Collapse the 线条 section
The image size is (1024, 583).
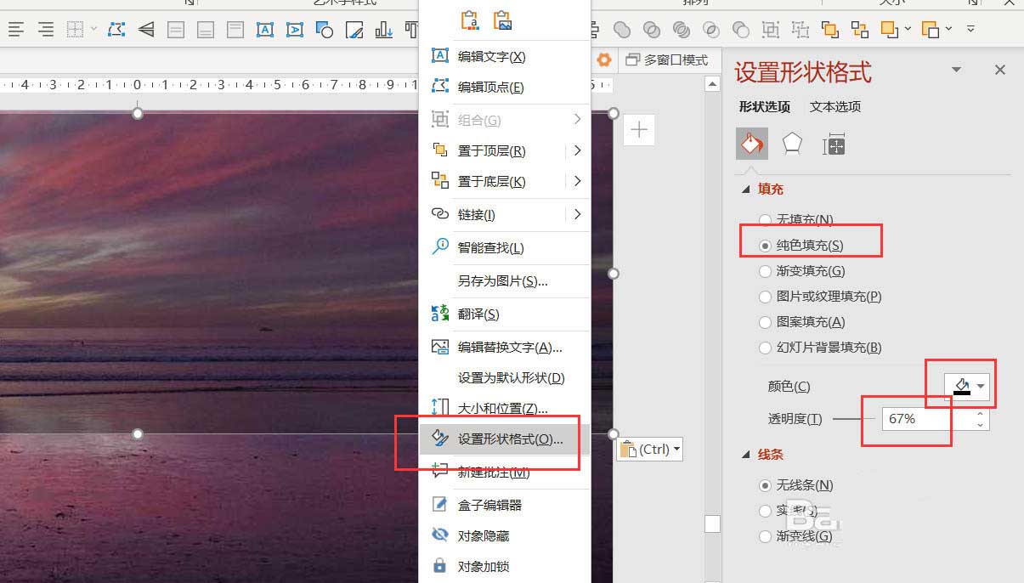747,455
